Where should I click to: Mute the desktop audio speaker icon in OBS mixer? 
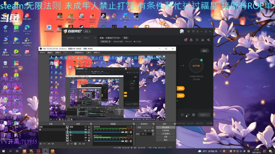[126, 132]
